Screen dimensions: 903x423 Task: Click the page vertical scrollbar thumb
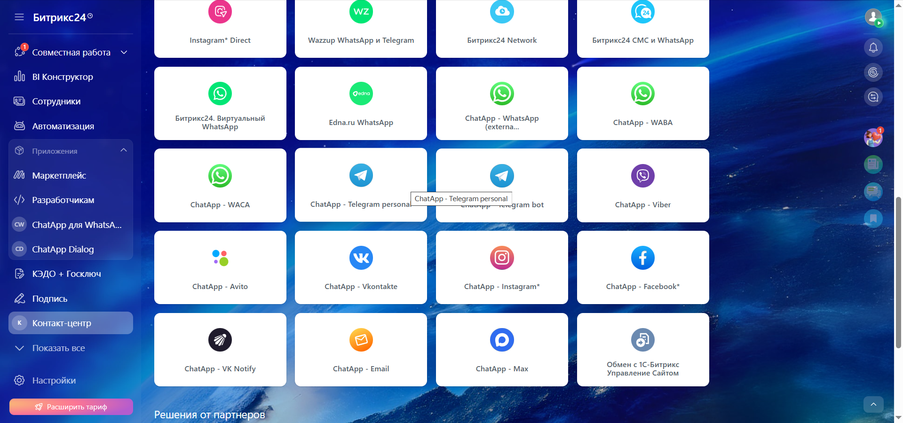tap(898, 273)
